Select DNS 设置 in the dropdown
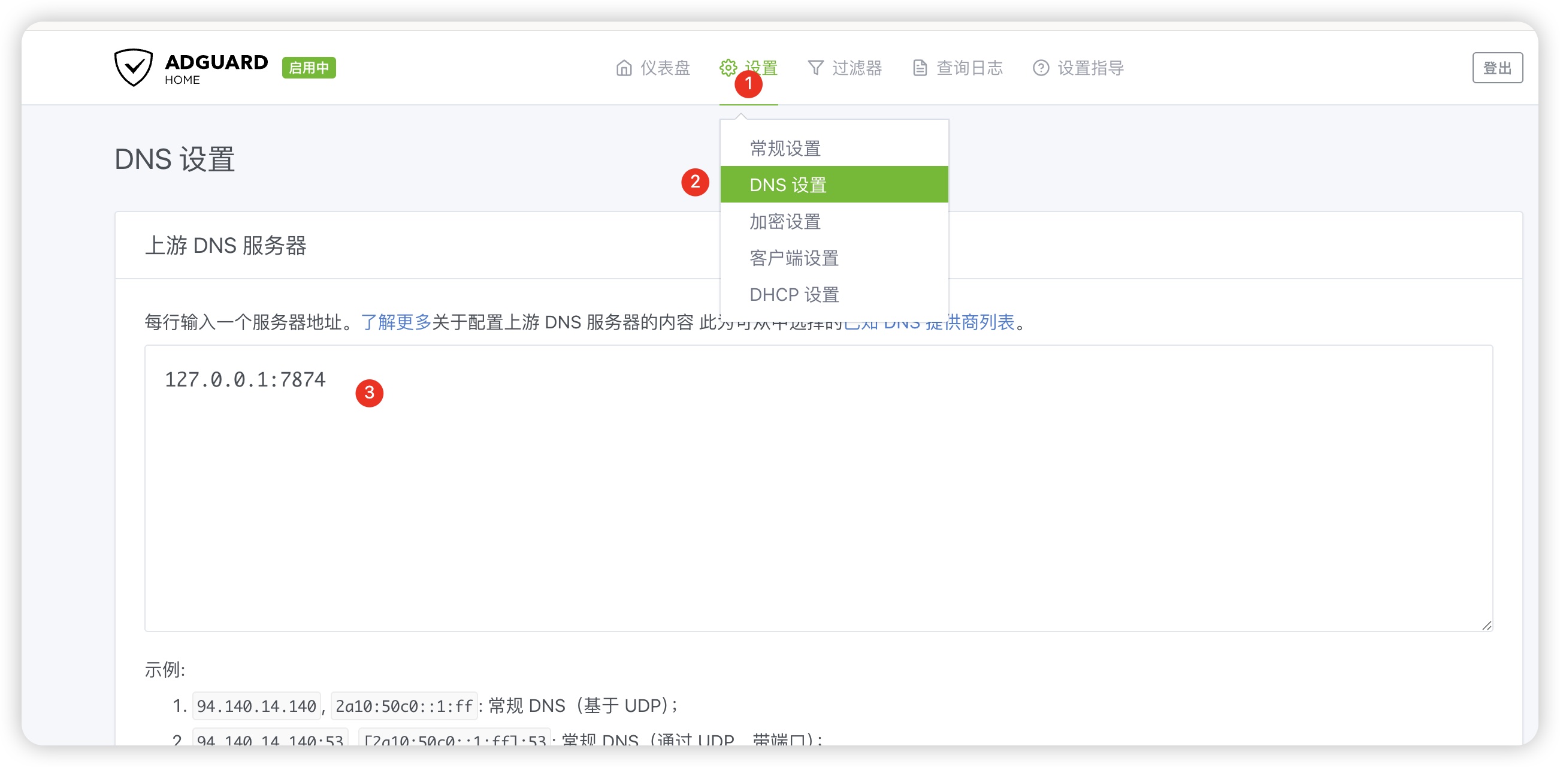Image resolution: width=1560 pixels, height=767 pixels. pyautogui.click(x=787, y=185)
